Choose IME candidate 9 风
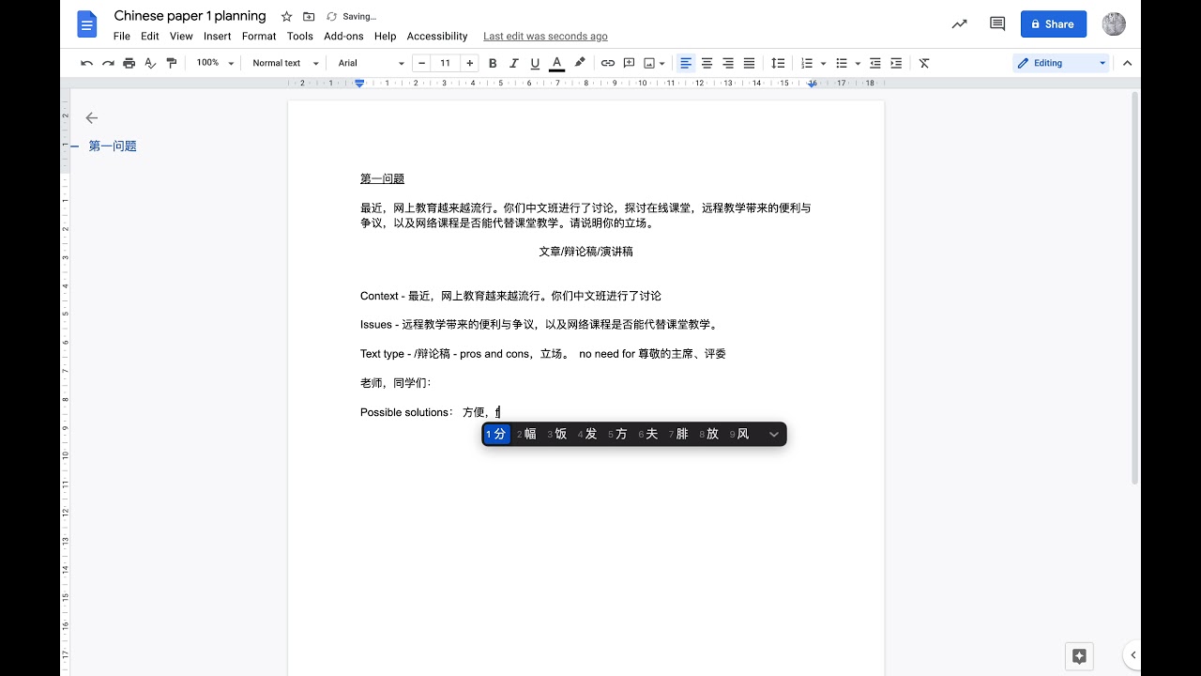1201x676 pixels. [x=740, y=434]
